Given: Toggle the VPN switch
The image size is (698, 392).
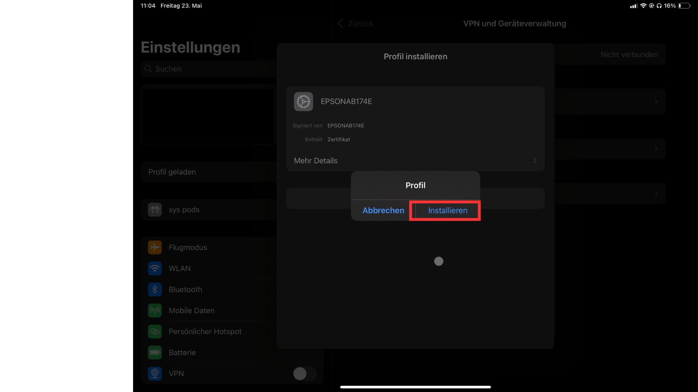Looking at the screenshot, I should (304, 373).
